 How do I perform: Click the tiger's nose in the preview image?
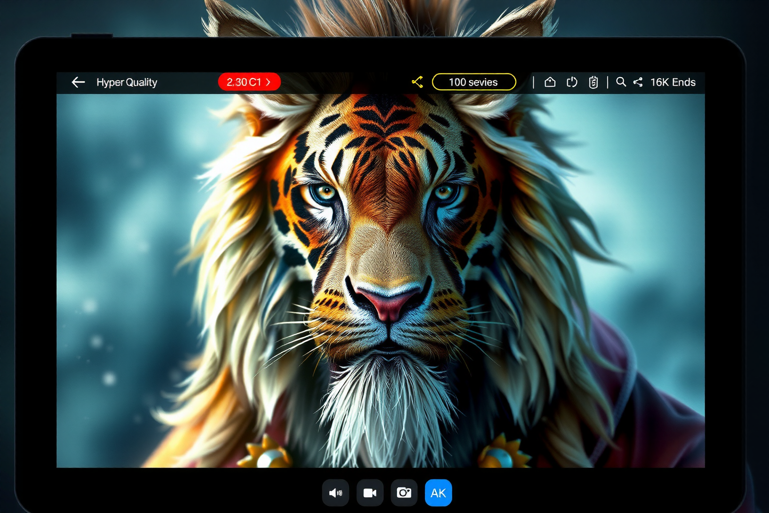pos(388,300)
